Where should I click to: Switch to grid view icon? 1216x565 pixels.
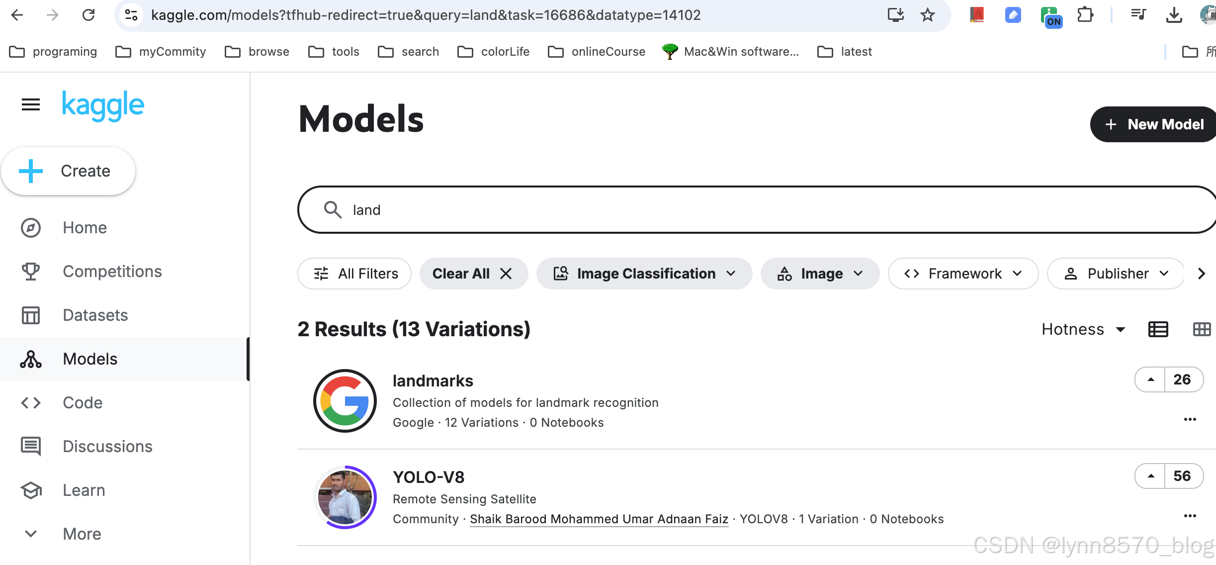click(x=1202, y=329)
